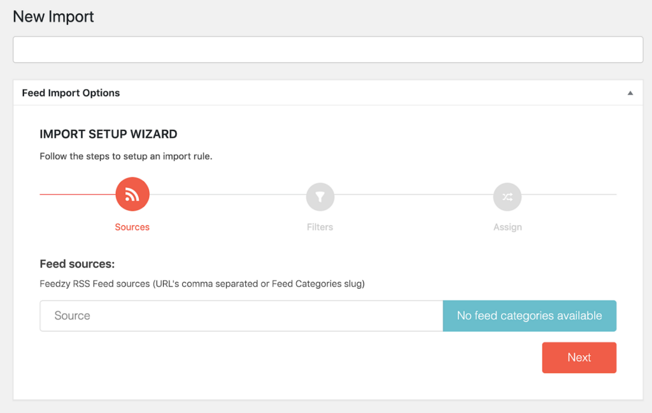This screenshot has height=413, width=652.
Task: Click the Next button
Action: pos(579,357)
